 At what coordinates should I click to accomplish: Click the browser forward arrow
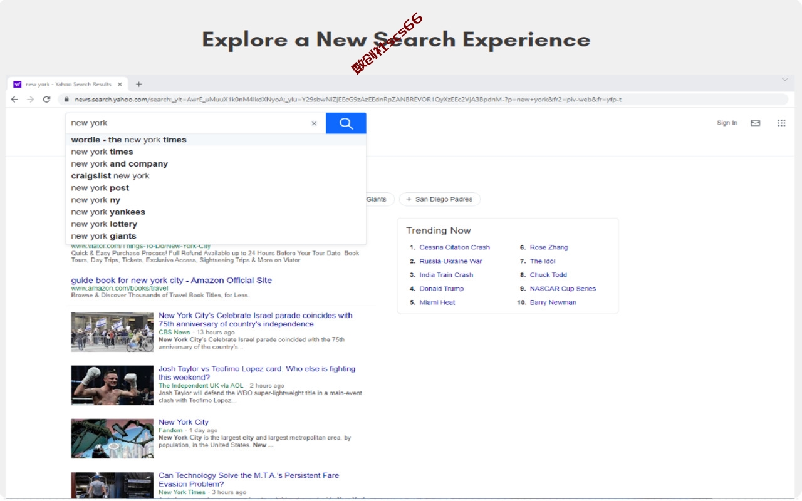coord(30,100)
